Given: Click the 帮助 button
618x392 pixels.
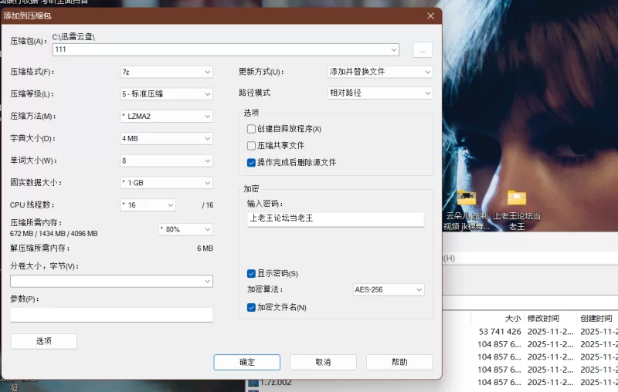Looking at the screenshot, I should [399, 362].
